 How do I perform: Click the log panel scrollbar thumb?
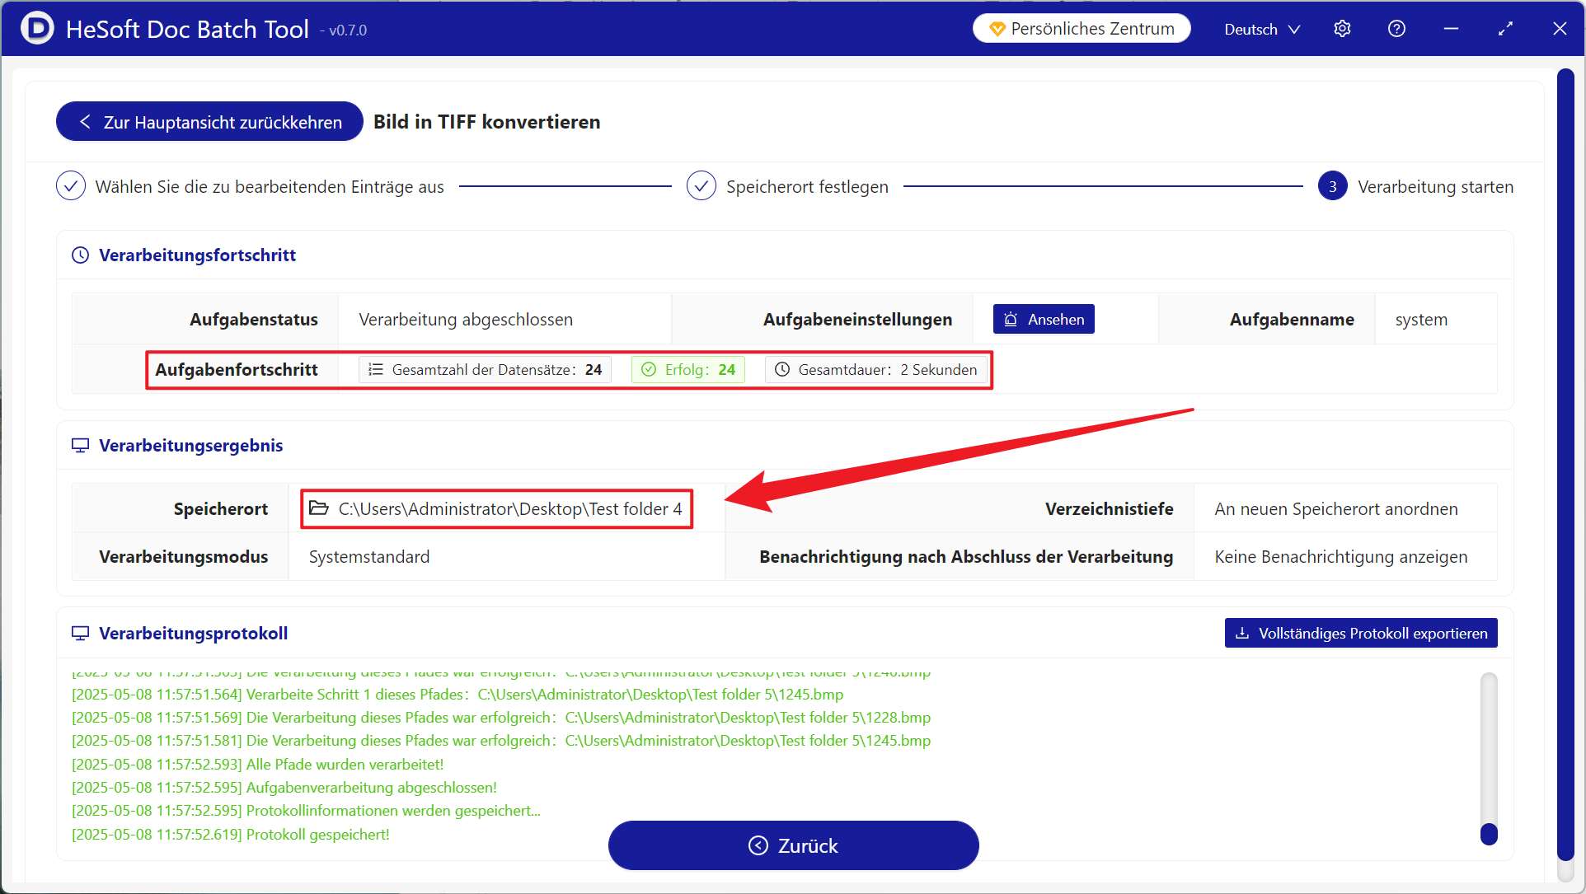[1489, 834]
